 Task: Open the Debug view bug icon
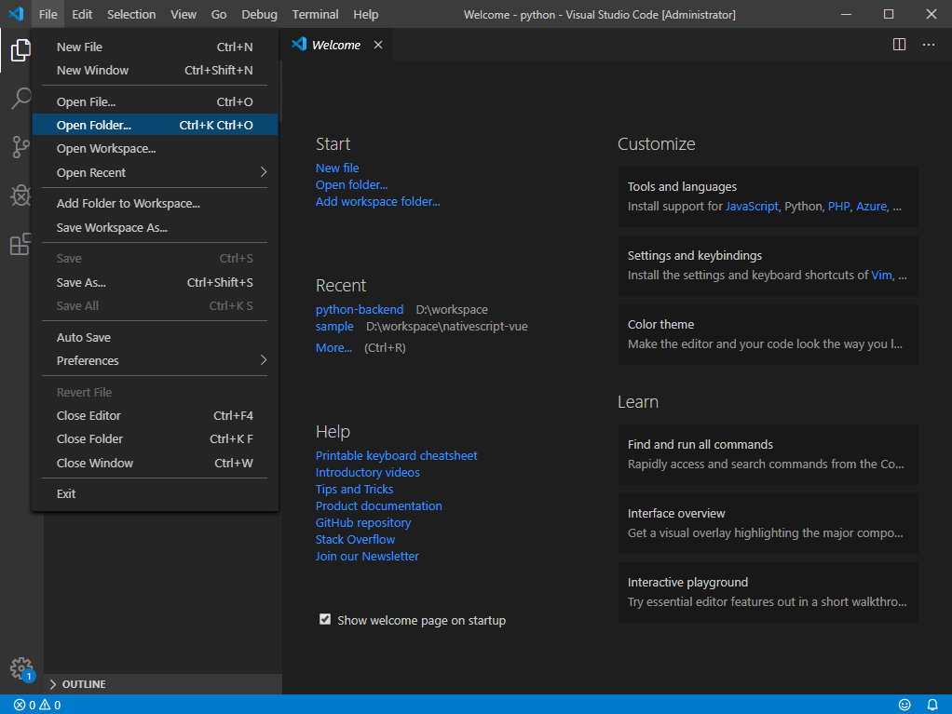pyautogui.click(x=20, y=195)
